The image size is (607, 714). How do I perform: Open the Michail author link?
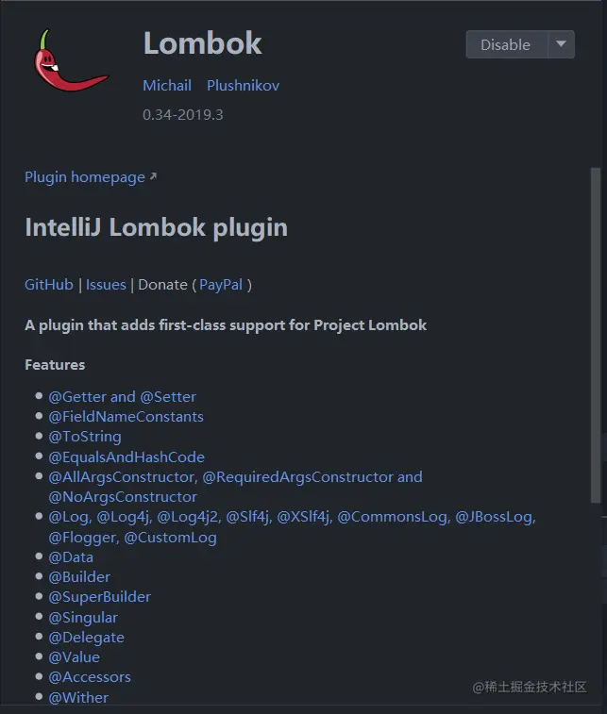[167, 86]
